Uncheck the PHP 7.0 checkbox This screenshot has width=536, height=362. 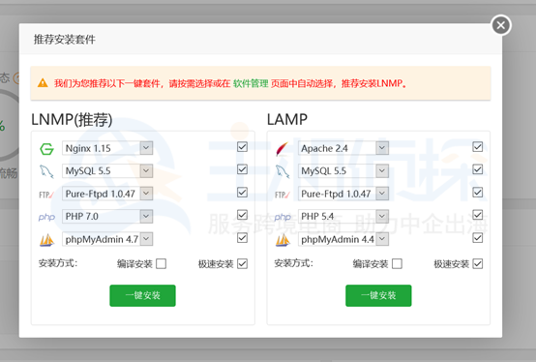[x=242, y=215]
